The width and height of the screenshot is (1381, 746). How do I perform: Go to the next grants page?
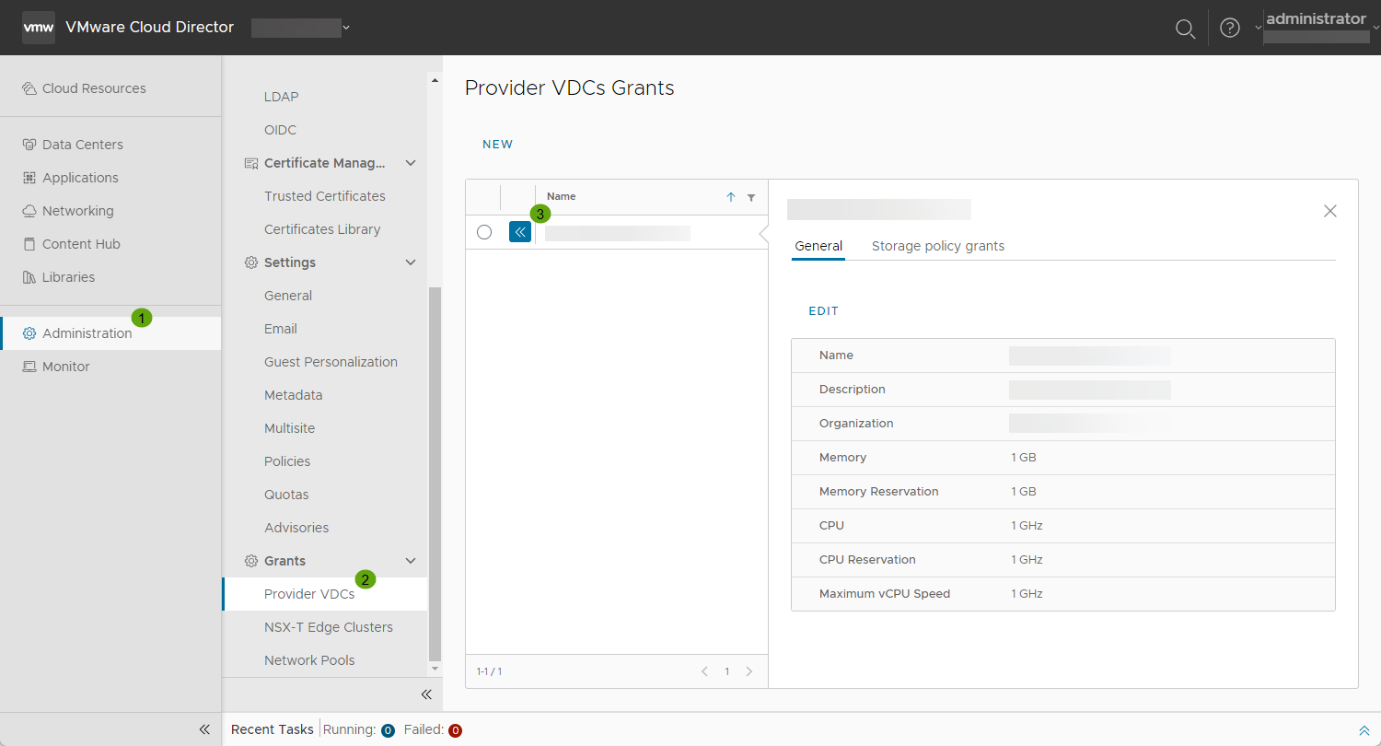(x=749, y=671)
